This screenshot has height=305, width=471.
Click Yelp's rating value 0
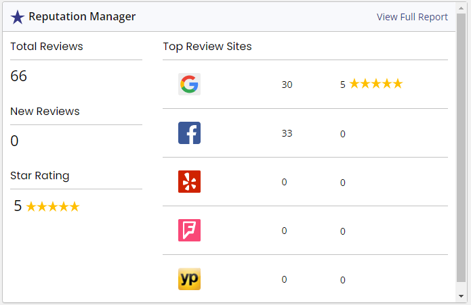pos(343,183)
